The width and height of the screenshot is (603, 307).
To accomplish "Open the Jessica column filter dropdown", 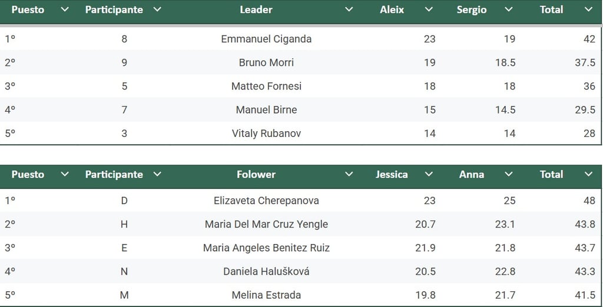I will (x=429, y=174).
